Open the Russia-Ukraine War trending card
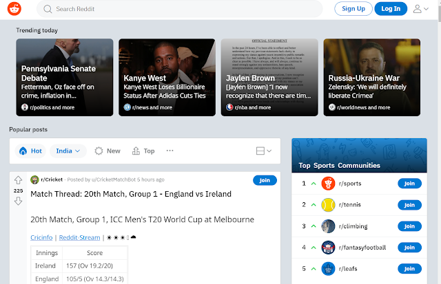 click(x=372, y=78)
